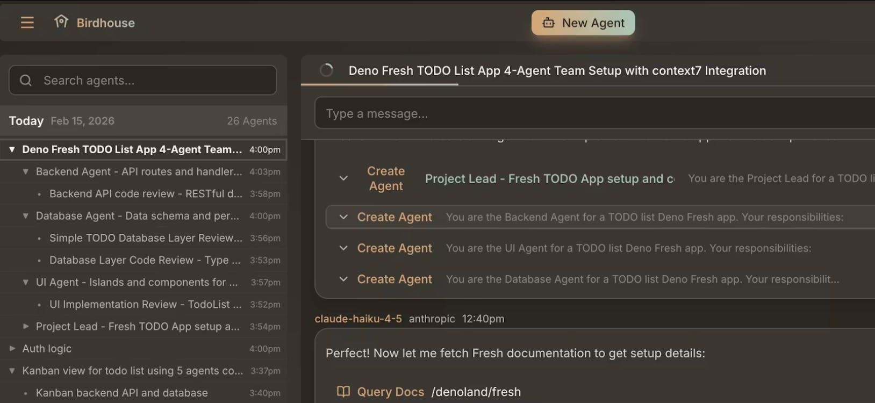Expand the UI Agent Create Agent chevron
The height and width of the screenshot is (403, 875).
point(343,248)
